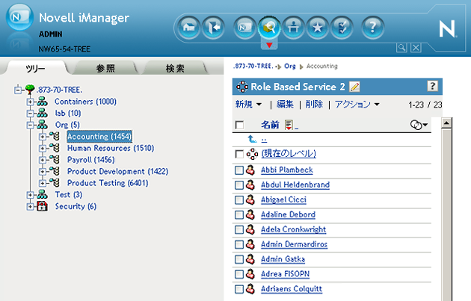Check the box for Admin Gatka
The image size is (471, 301).
(239, 259)
